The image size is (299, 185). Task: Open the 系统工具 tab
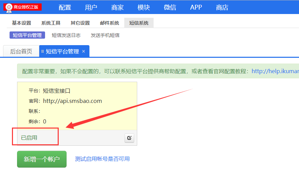tap(51, 23)
